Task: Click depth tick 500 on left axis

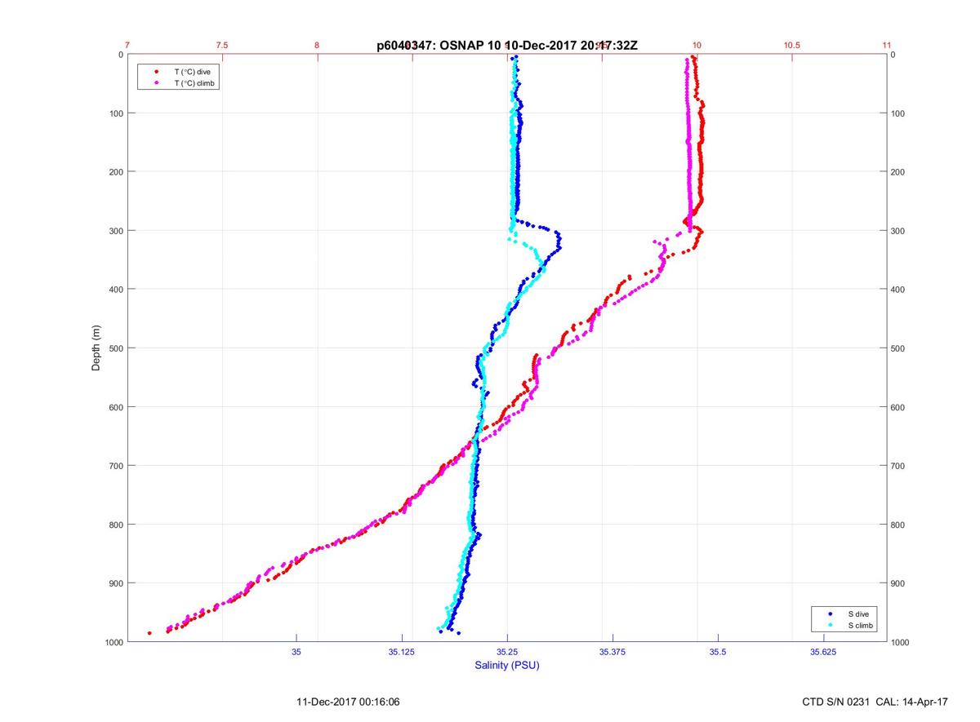Action: pos(115,348)
